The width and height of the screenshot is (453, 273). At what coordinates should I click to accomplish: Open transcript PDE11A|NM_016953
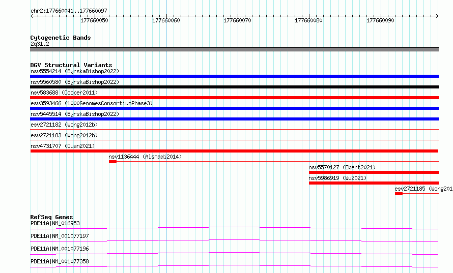55,223
